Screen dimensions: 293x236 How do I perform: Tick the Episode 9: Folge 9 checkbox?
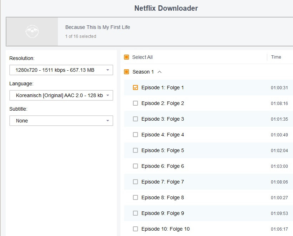coord(135,213)
